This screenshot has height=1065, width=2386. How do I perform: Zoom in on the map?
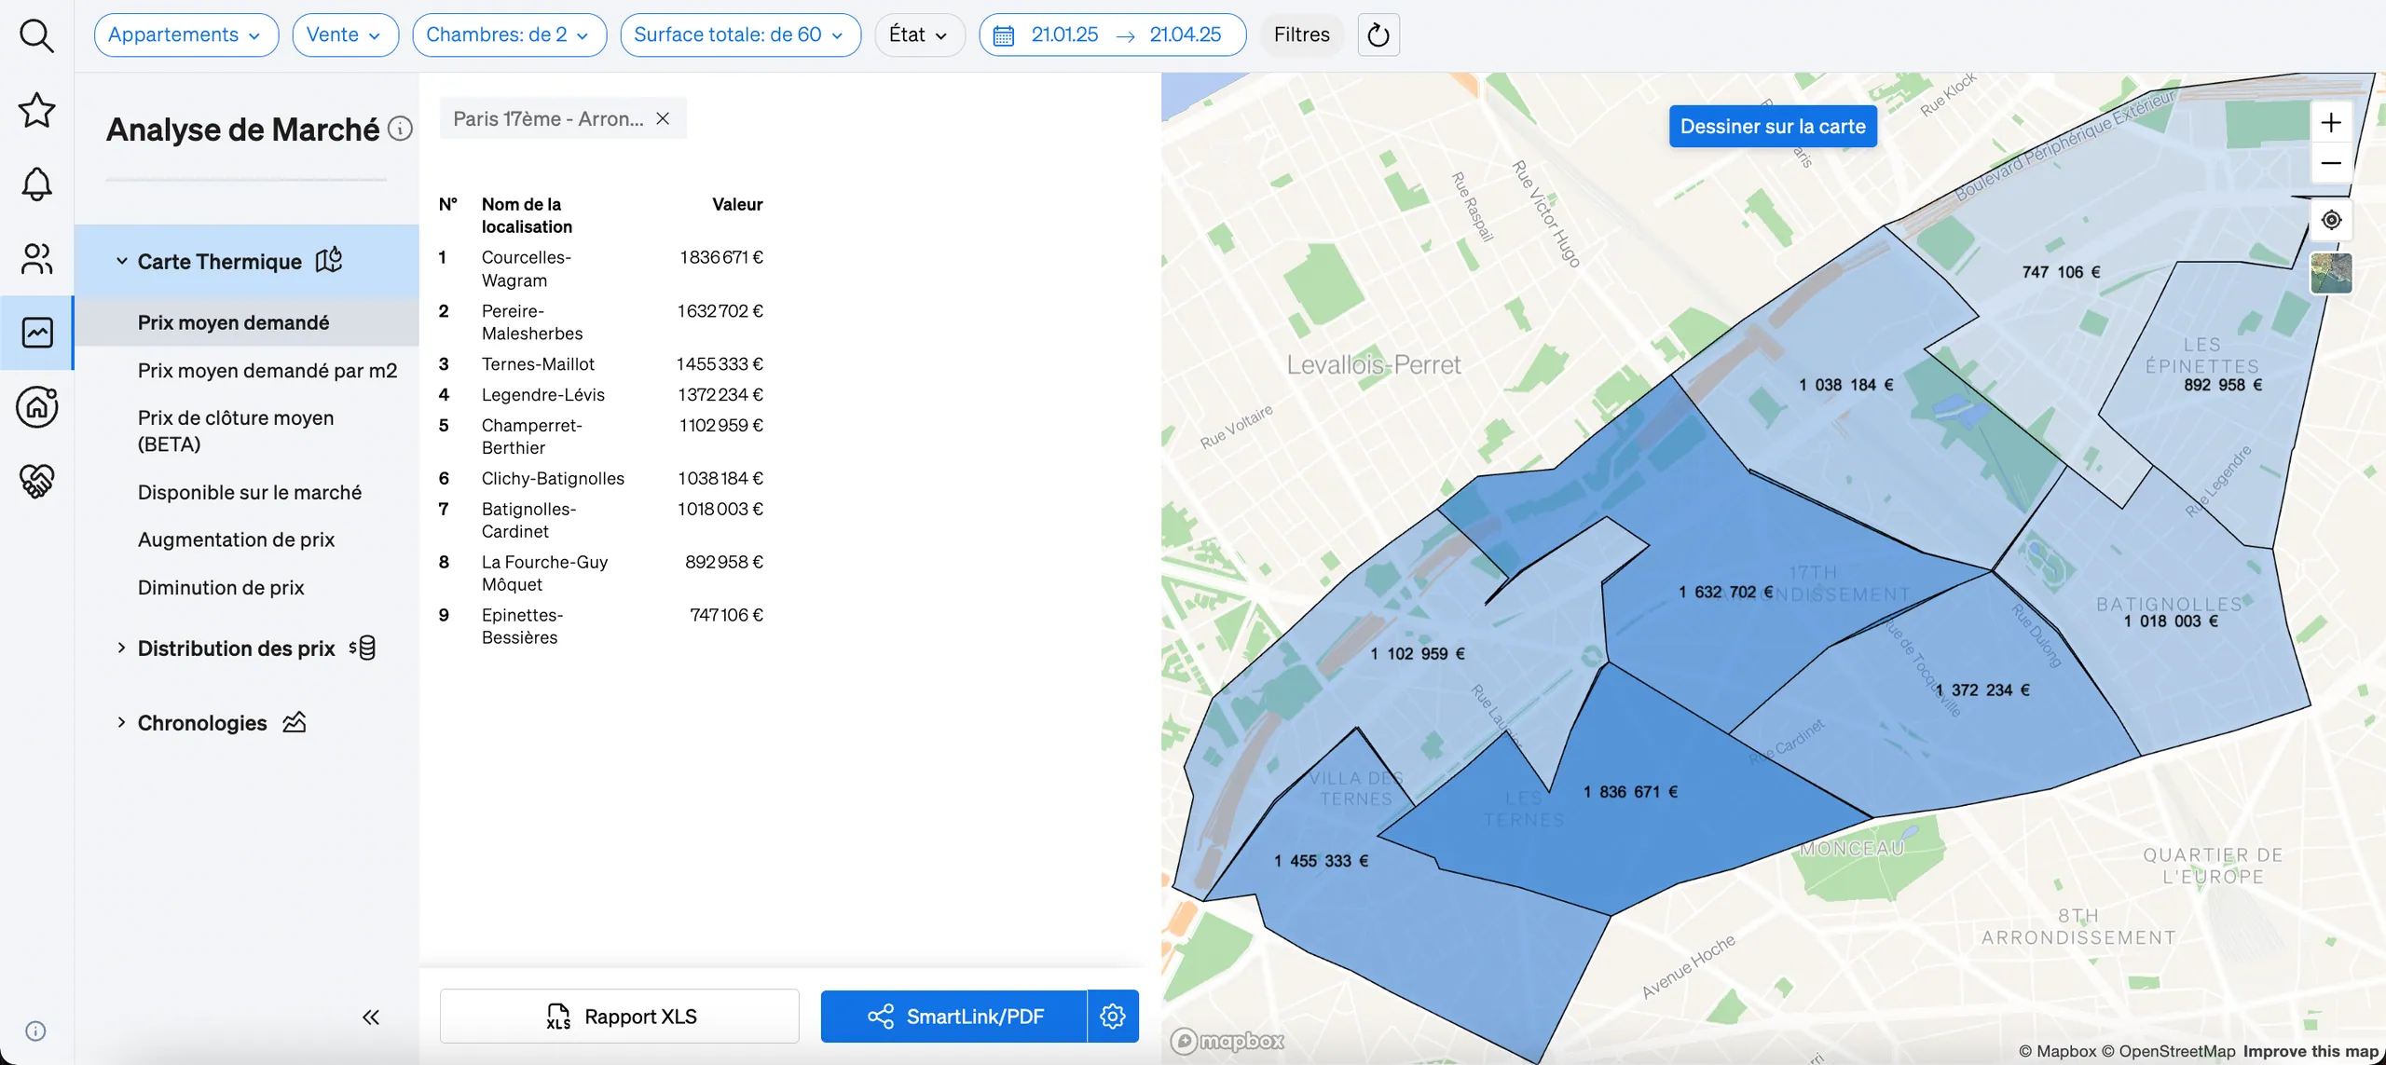pyautogui.click(x=2331, y=122)
